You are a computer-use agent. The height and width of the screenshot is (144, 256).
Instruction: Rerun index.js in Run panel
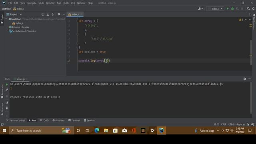pos(7,84)
